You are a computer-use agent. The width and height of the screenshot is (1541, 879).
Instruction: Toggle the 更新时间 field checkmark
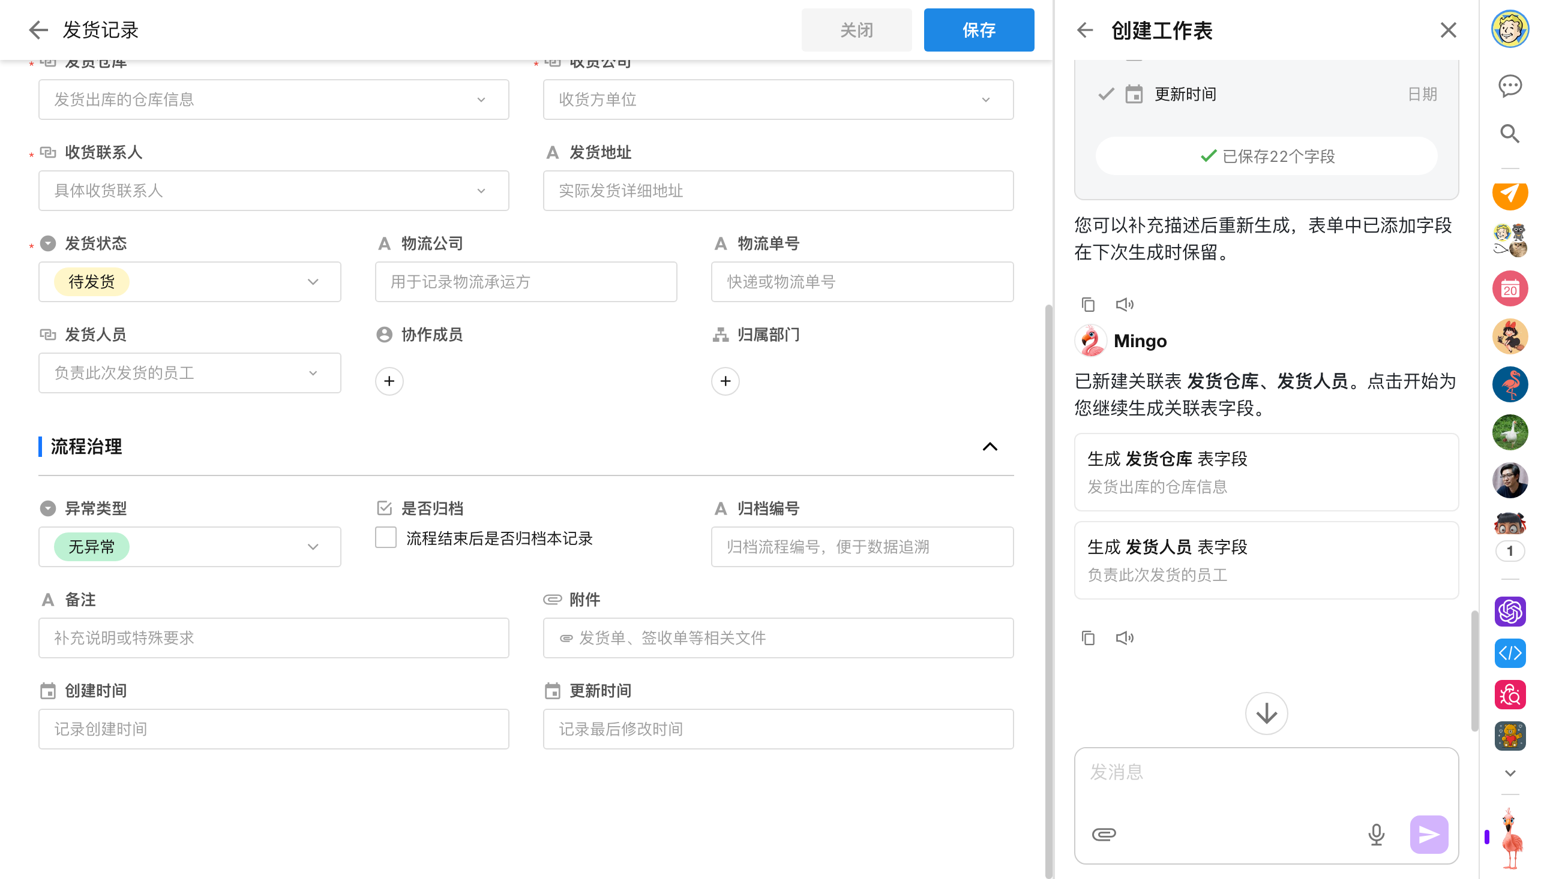(x=1105, y=94)
